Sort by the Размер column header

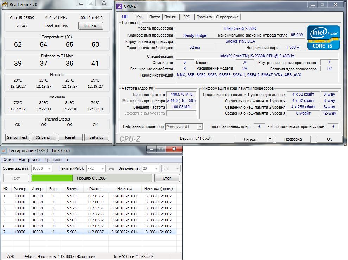20,189
